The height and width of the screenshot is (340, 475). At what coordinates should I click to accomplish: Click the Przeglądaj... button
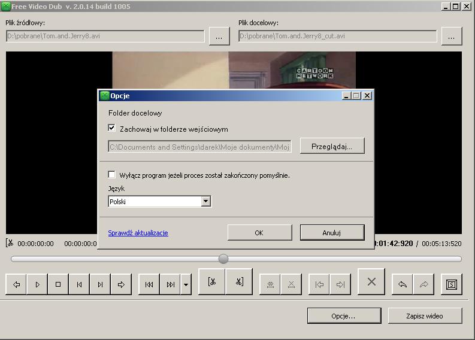pyautogui.click(x=332, y=147)
